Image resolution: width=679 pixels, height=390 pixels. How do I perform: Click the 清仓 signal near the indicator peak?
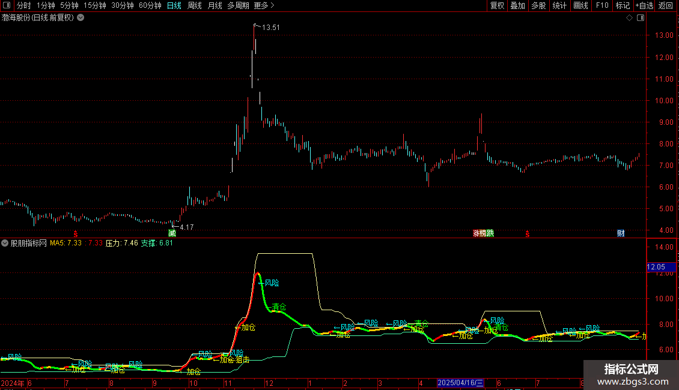point(279,307)
